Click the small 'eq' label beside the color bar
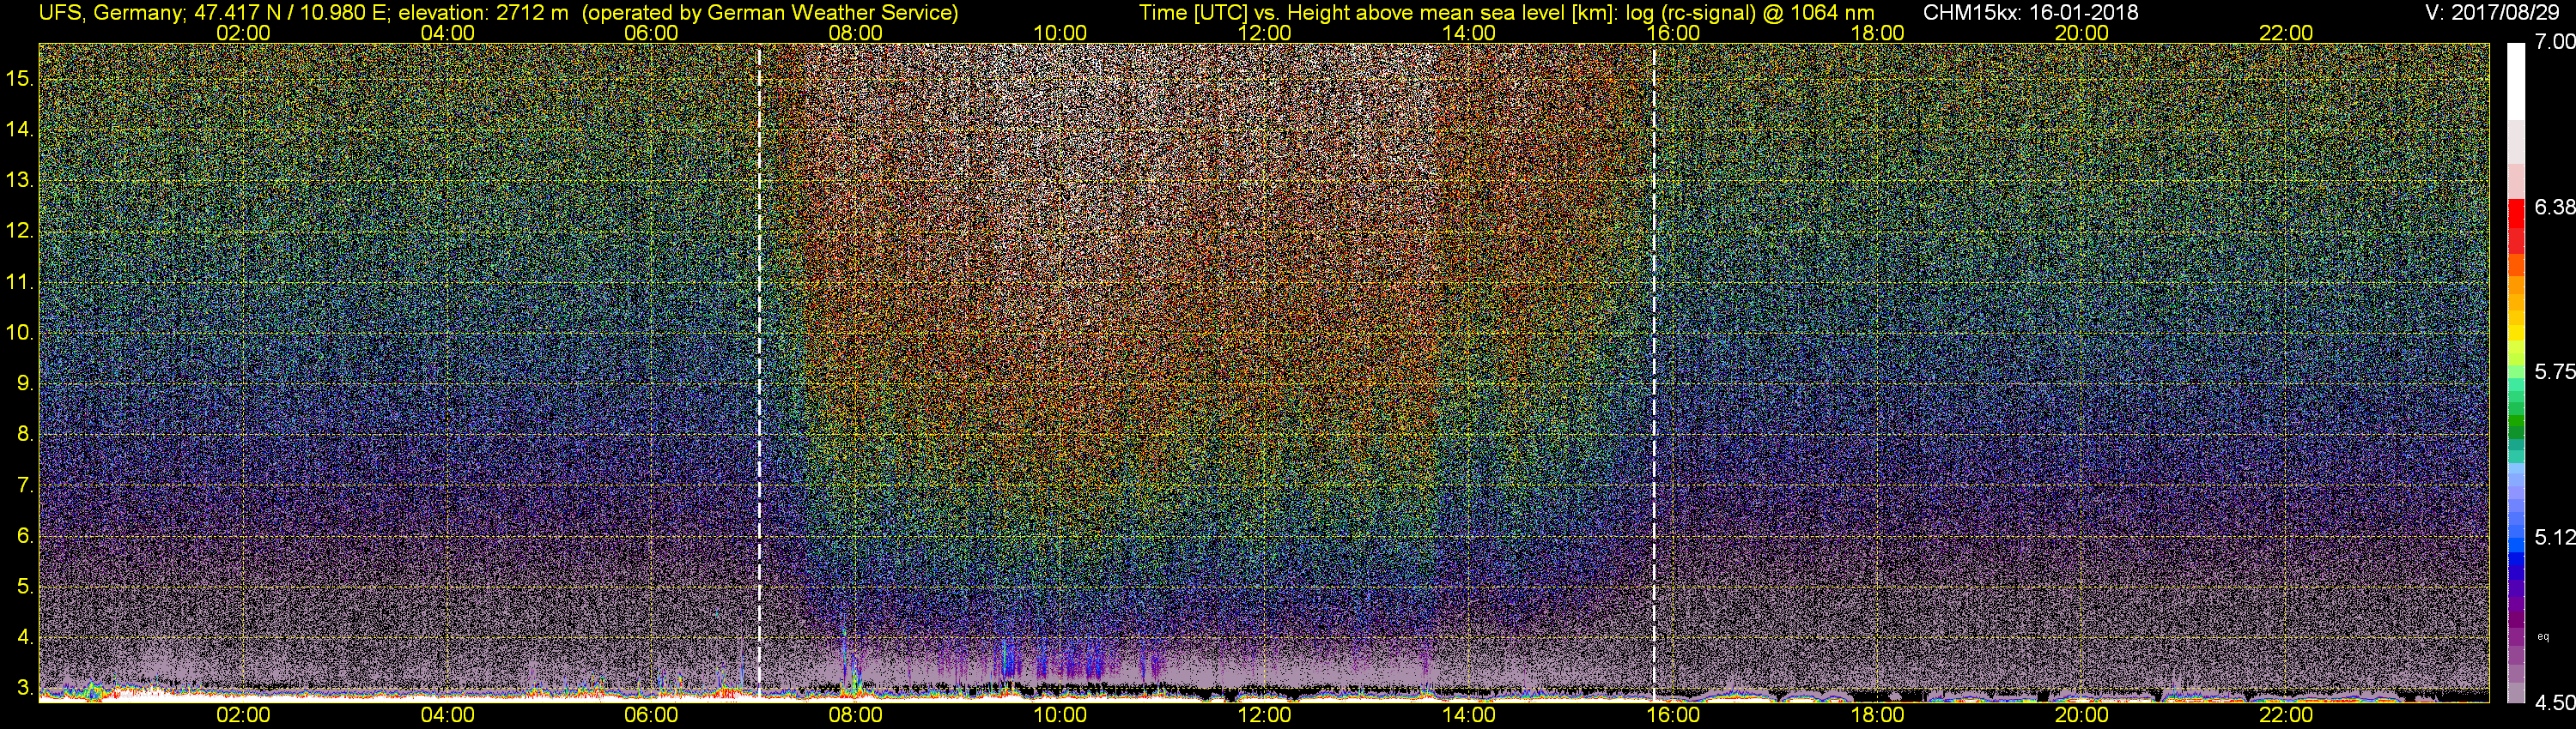 (x=2543, y=636)
